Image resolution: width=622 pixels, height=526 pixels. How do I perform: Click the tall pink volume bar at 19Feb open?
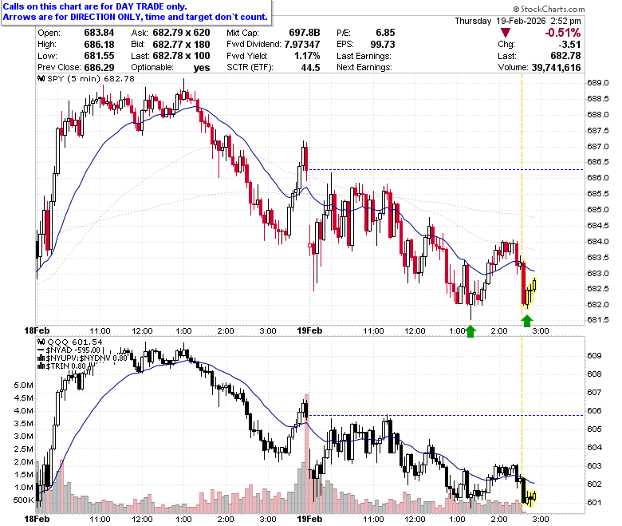pos(306,454)
